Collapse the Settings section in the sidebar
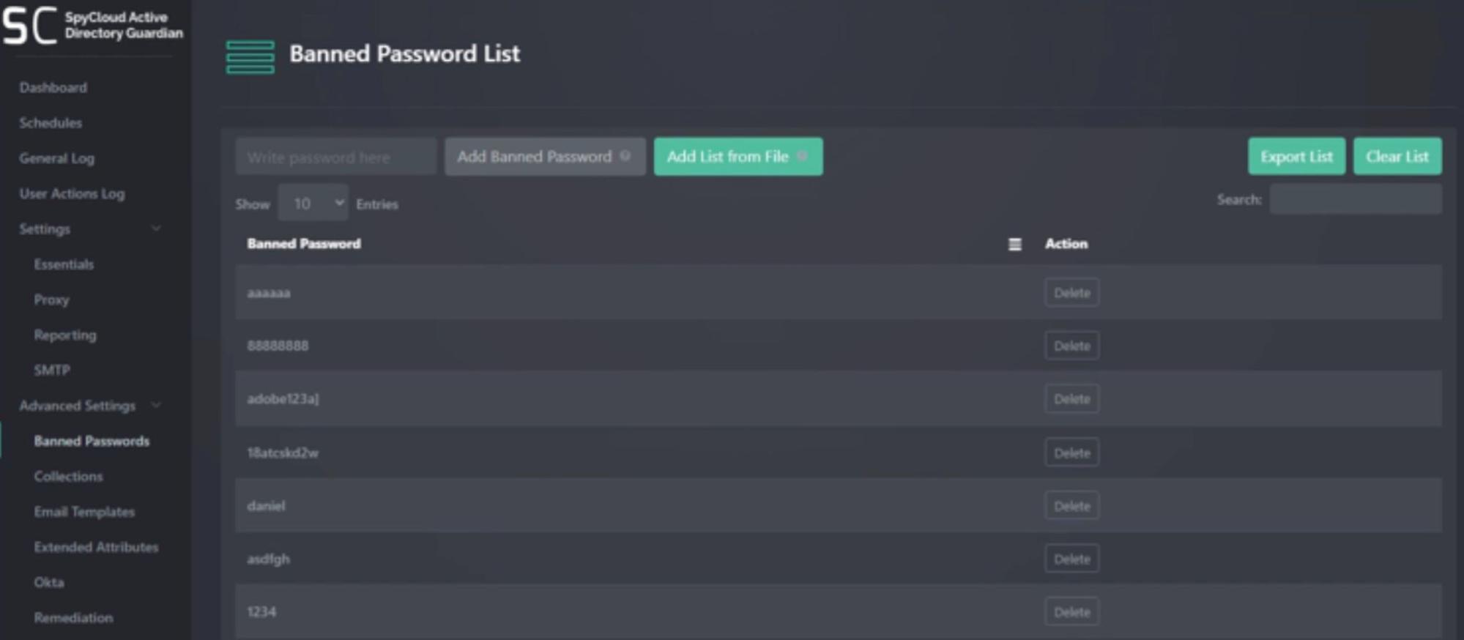 click(156, 228)
